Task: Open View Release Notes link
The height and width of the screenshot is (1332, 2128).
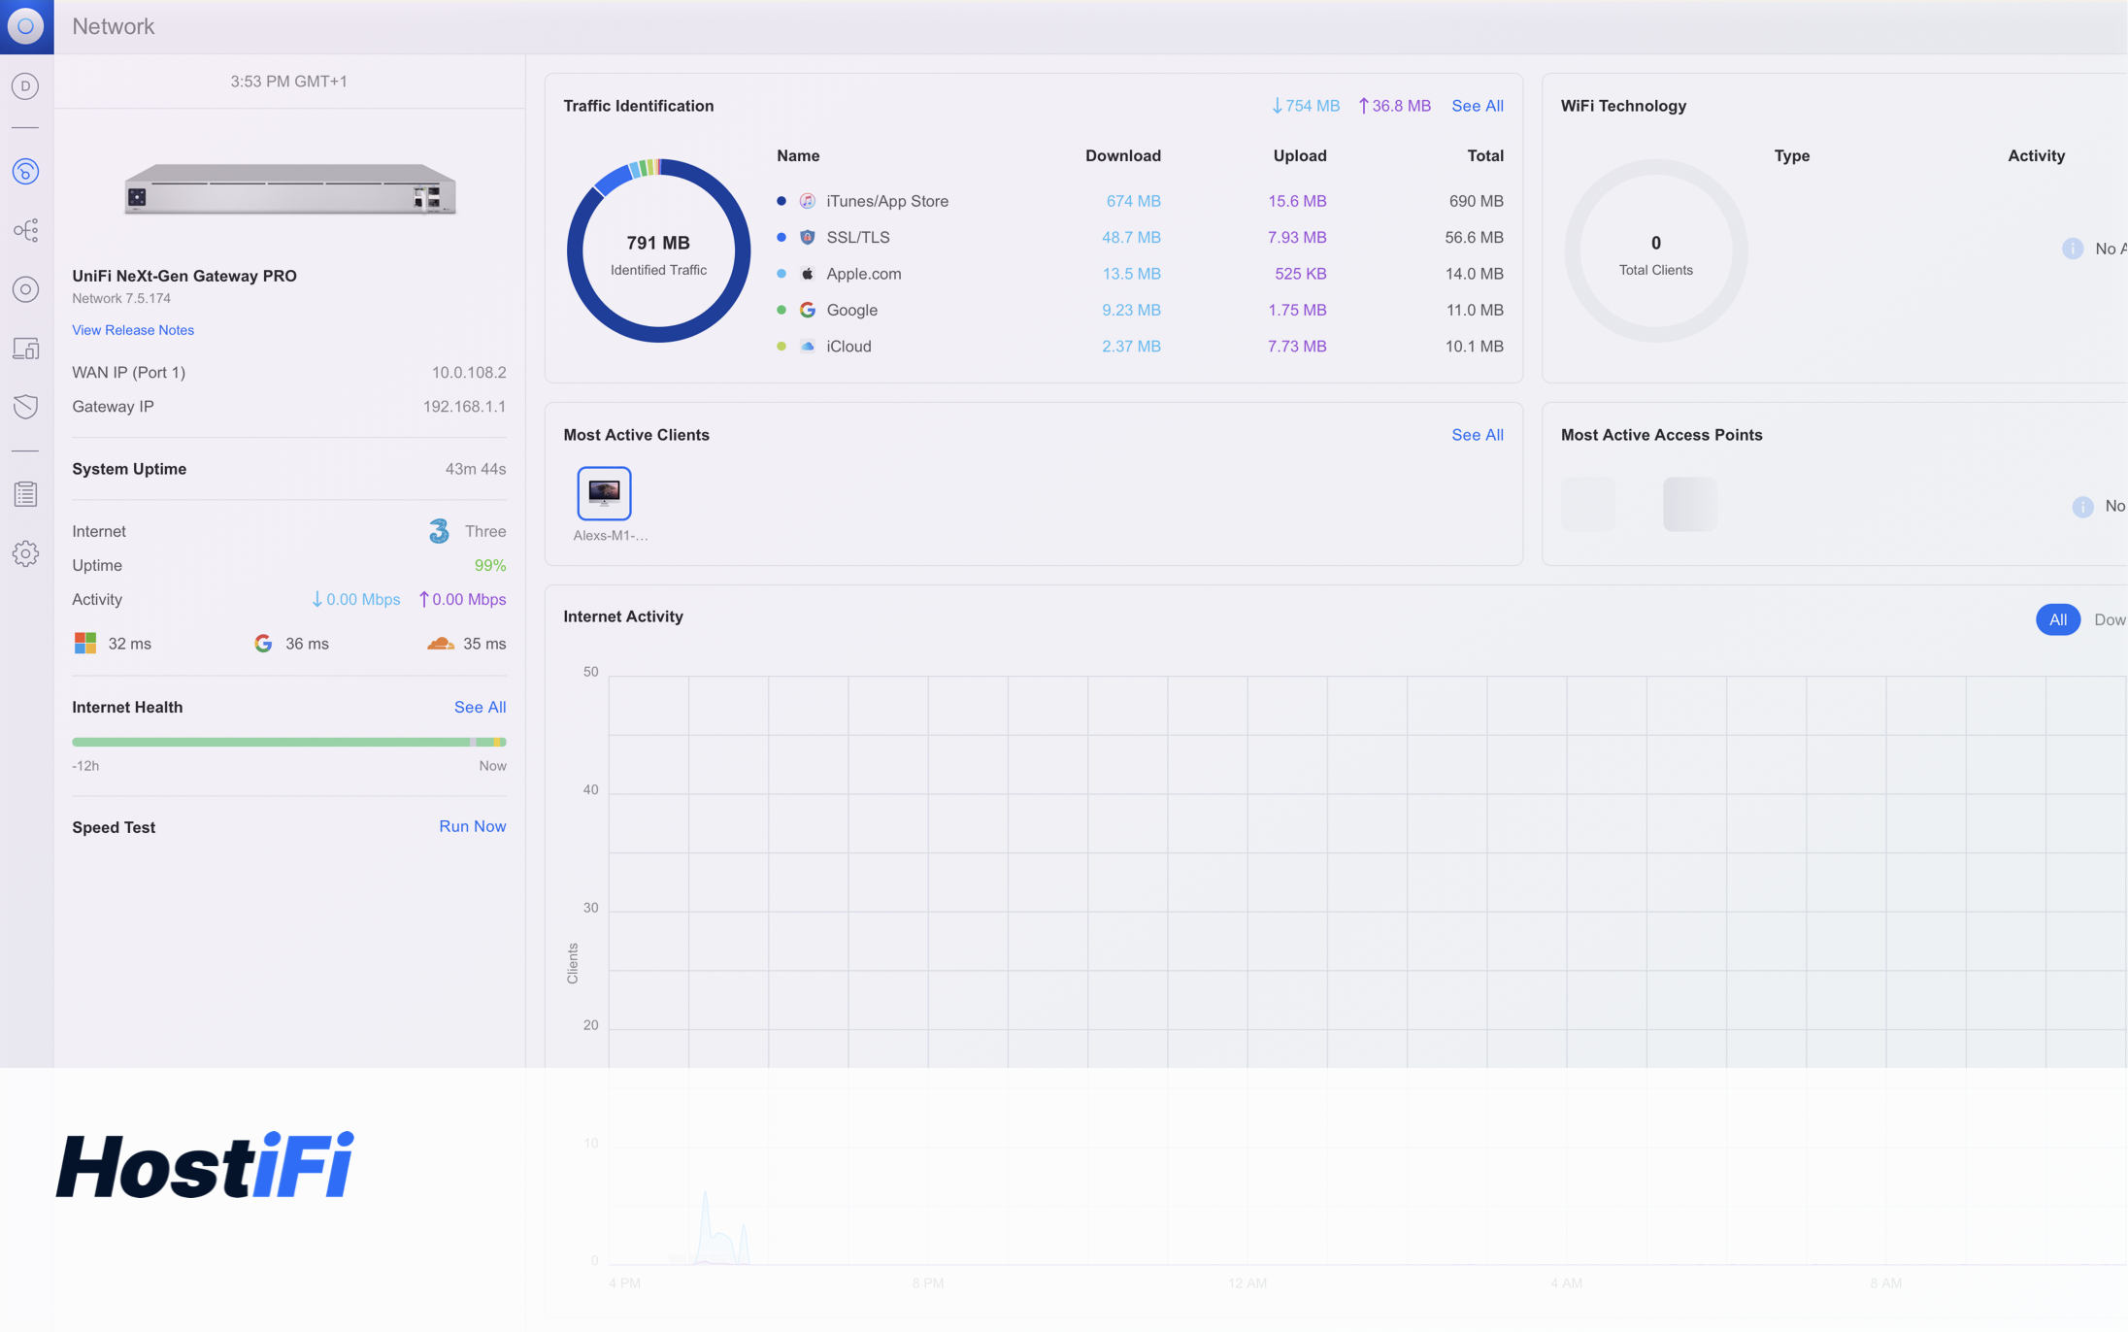Action: click(x=132, y=330)
